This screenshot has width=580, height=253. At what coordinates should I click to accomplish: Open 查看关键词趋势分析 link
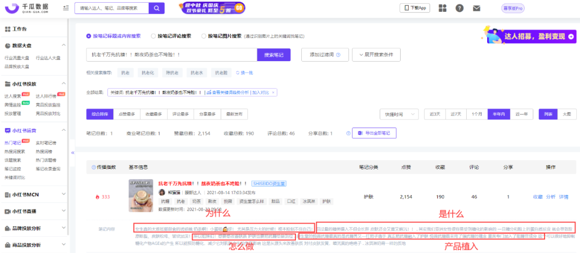coord(228,92)
